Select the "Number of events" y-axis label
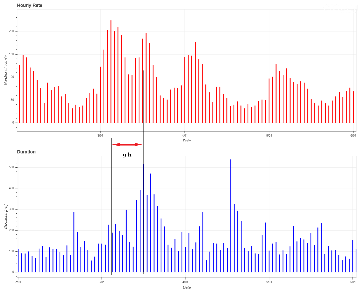The height and width of the screenshot is (290, 364). (x=6, y=70)
